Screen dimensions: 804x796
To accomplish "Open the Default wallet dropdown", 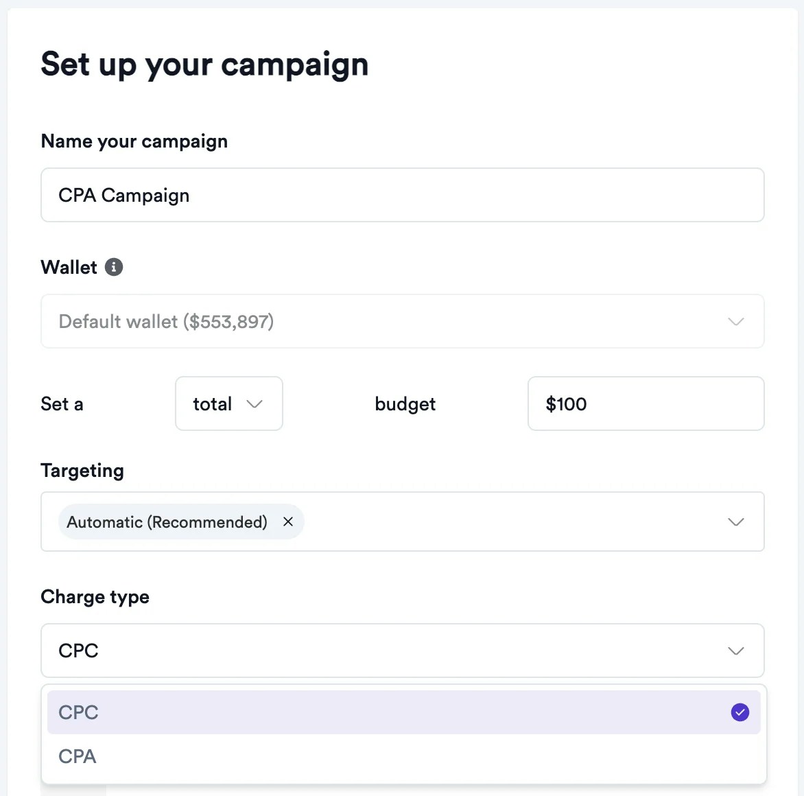I will point(402,322).
